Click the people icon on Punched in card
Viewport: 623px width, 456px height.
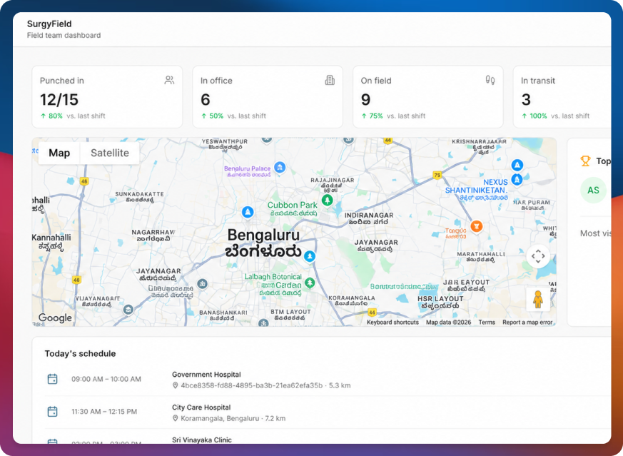[169, 80]
